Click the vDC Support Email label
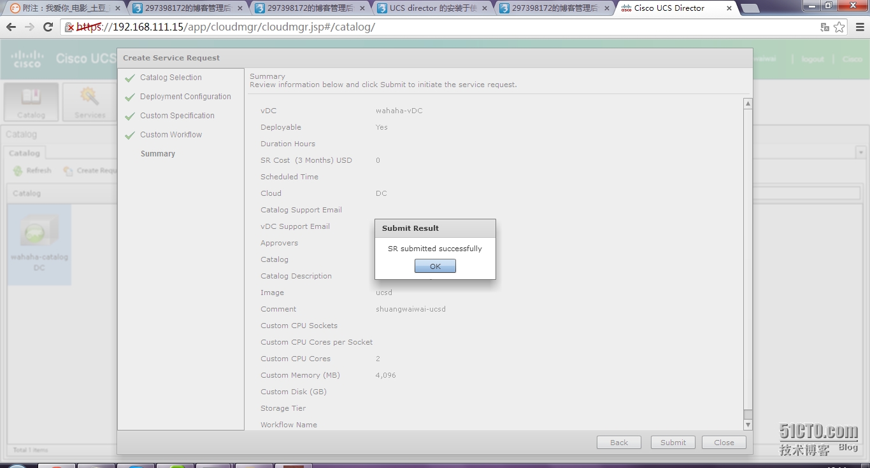Image resolution: width=870 pixels, height=468 pixels. (295, 226)
